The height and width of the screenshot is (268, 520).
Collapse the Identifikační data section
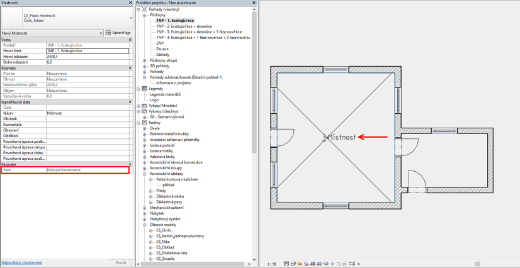[130, 102]
